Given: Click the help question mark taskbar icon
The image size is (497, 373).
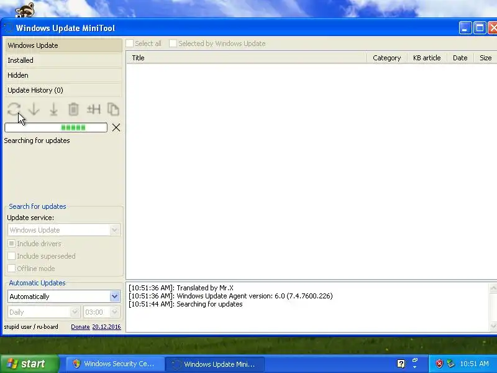Looking at the screenshot, I should click(401, 364).
